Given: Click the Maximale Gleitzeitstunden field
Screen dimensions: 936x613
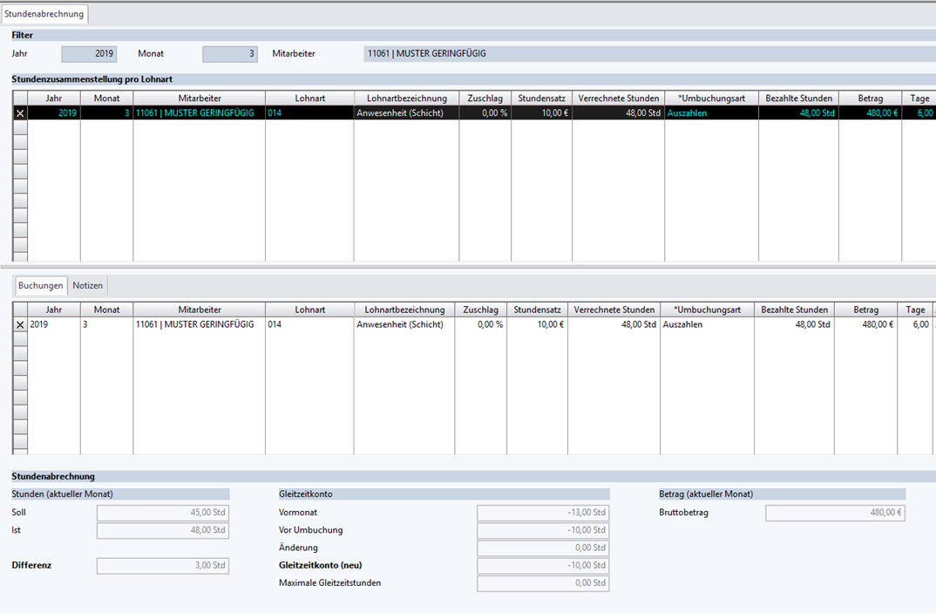Looking at the screenshot, I should pyautogui.click(x=542, y=583).
